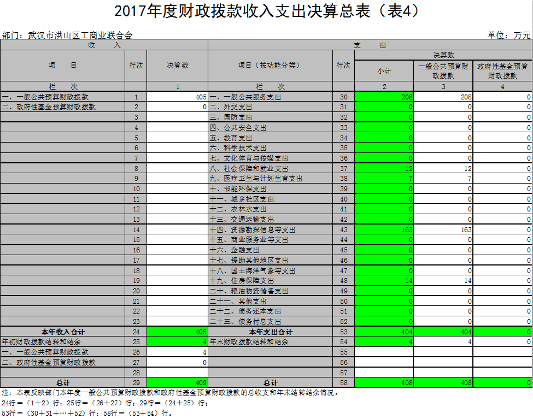This screenshot has width=533, height=419.
Task: Click the 本年收入合计 cell
Action: [63, 332]
